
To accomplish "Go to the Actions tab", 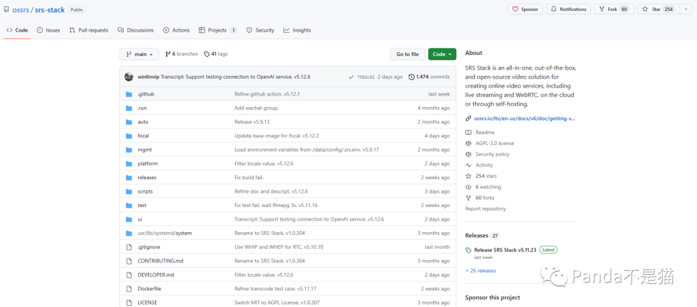I will pos(176,30).
